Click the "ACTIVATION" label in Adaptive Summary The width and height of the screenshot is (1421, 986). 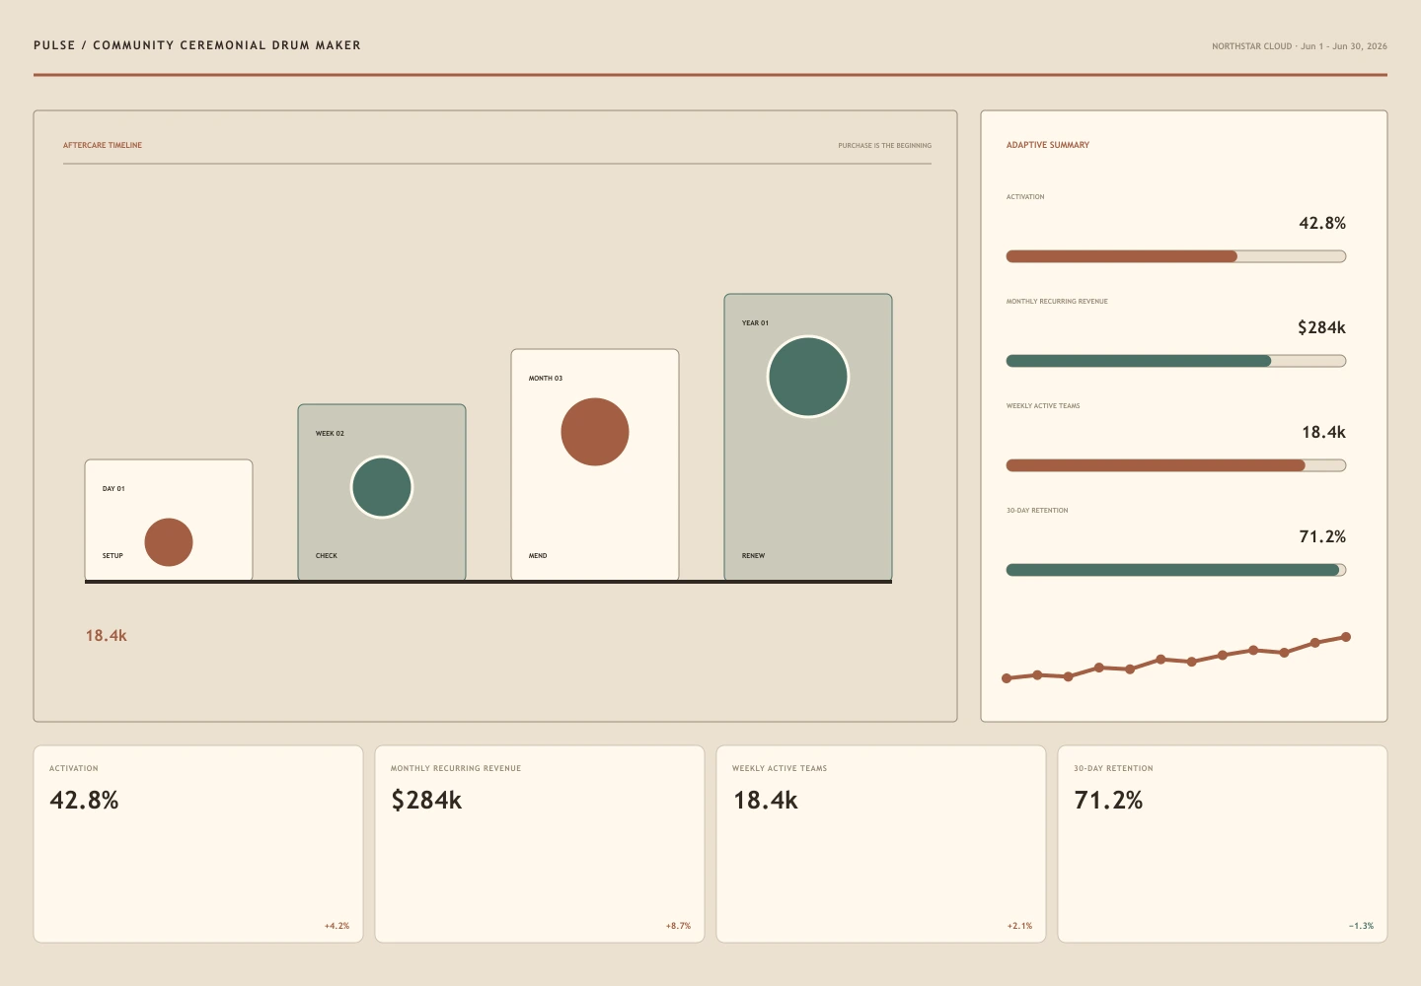1025,197
